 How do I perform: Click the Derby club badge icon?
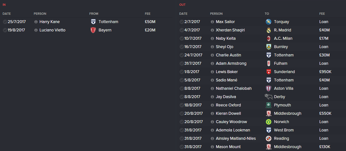[x=269, y=97]
